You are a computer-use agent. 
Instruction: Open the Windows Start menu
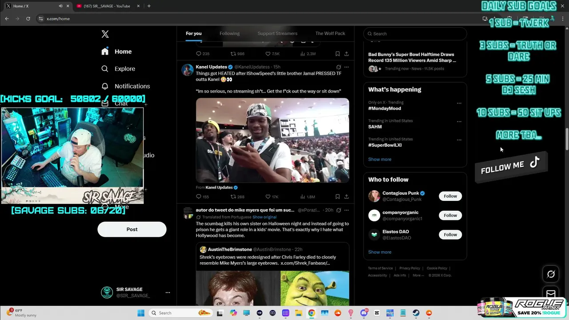click(x=140, y=313)
